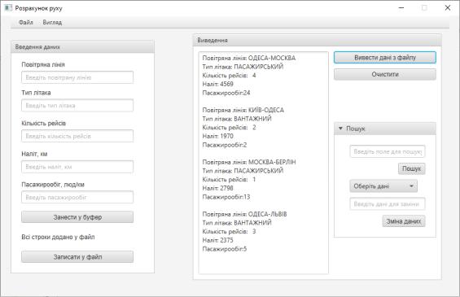Minimize the Розрахунок руху window
The height and width of the screenshot is (297, 460).
pyautogui.click(x=401, y=8)
